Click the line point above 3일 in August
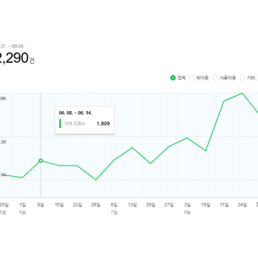Viewport: 258px width, 258px height. tap(187, 138)
